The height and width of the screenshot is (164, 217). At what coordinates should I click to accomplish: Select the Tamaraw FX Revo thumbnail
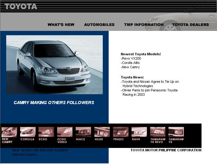tap(158, 132)
